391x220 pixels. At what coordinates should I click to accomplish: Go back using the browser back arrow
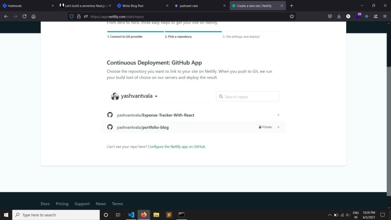click(6, 16)
